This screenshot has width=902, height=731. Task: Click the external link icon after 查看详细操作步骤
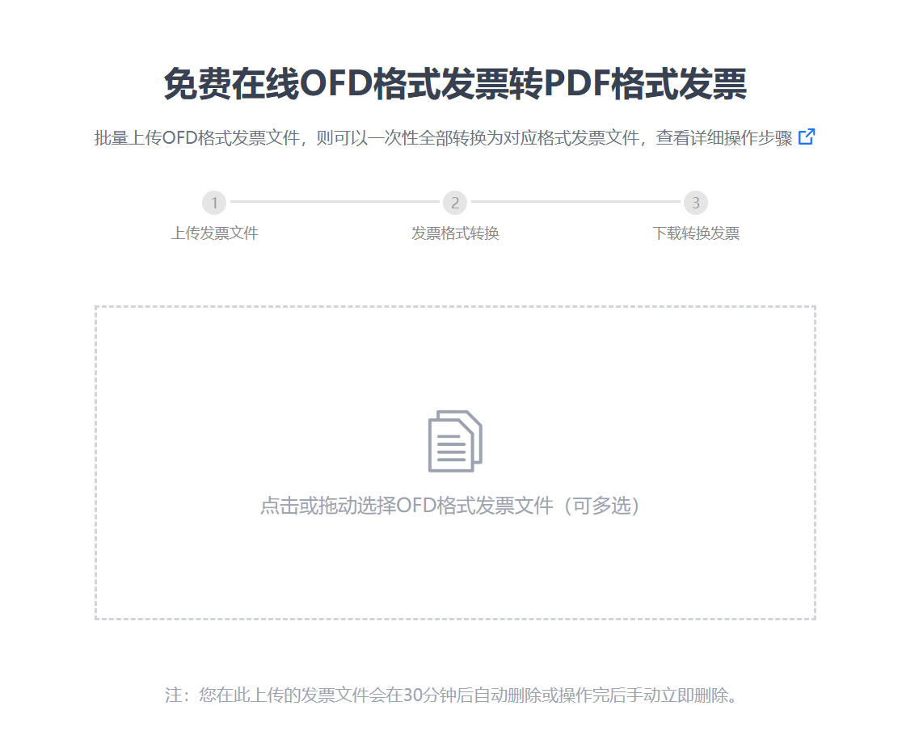(x=807, y=137)
